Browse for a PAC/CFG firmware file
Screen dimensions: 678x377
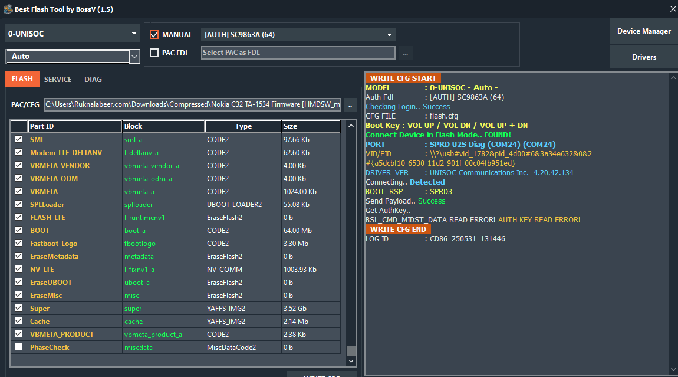pyautogui.click(x=350, y=105)
